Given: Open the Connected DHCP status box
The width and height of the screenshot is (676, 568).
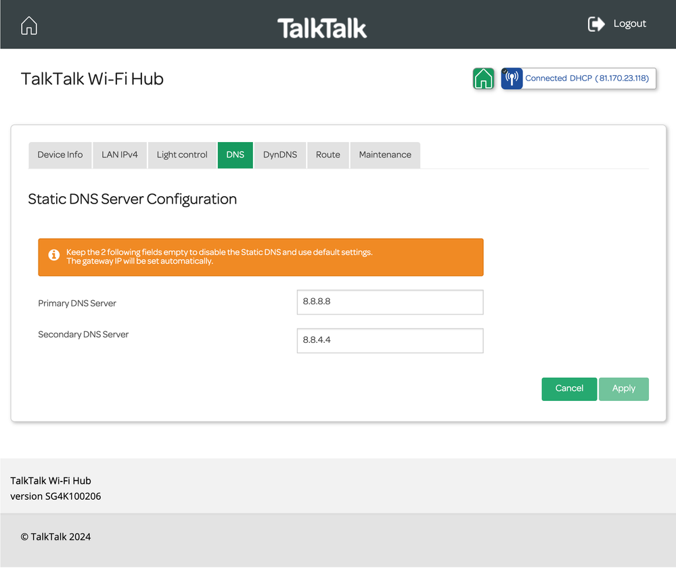Looking at the screenshot, I should click(x=587, y=78).
